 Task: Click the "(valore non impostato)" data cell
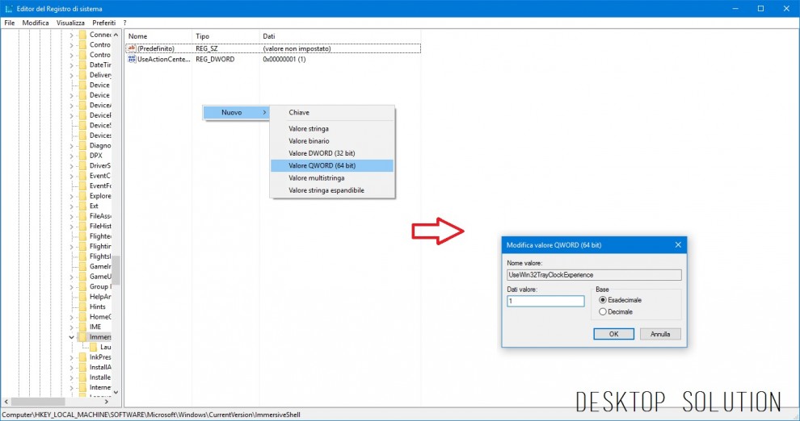point(297,48)
